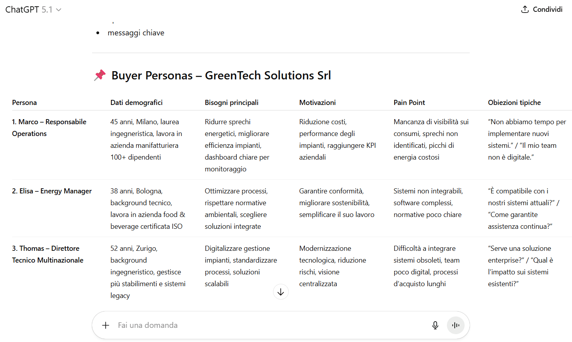Click the 'Motivazioni' column header
The image size is (572, 342).
tap(317, 103)
